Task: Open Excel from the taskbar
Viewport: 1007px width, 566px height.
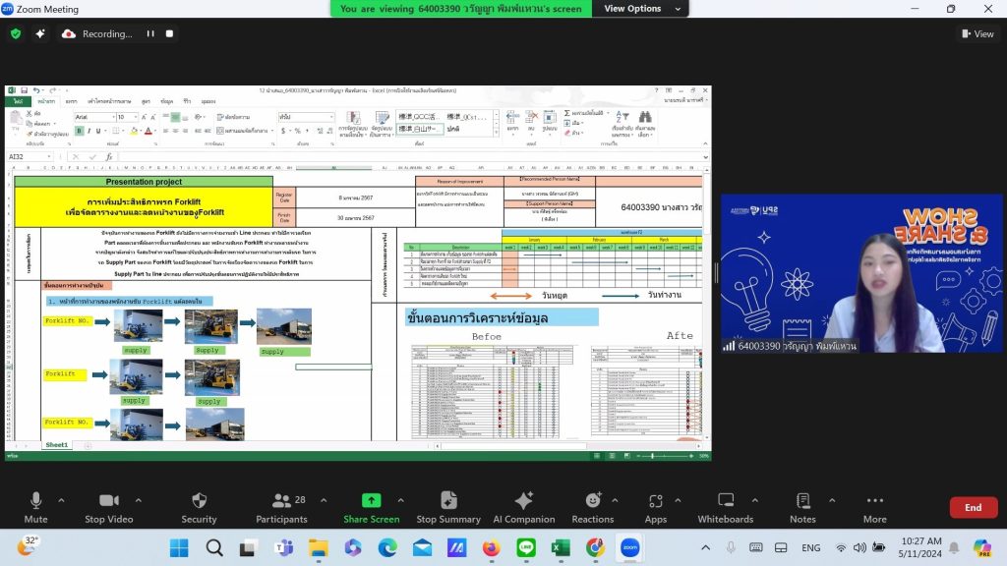Action: (x=561, y=547)
